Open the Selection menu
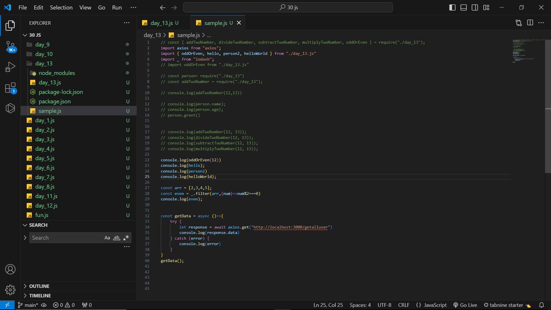Viewport: 551px width, 310px height. coord(61,7)
